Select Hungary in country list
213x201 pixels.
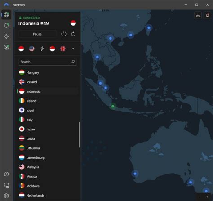pyautogui.click(x=48, y=72)
